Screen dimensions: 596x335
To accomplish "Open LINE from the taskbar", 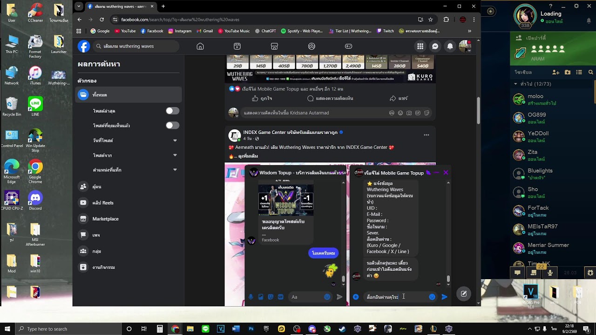I will pos(205,329).
